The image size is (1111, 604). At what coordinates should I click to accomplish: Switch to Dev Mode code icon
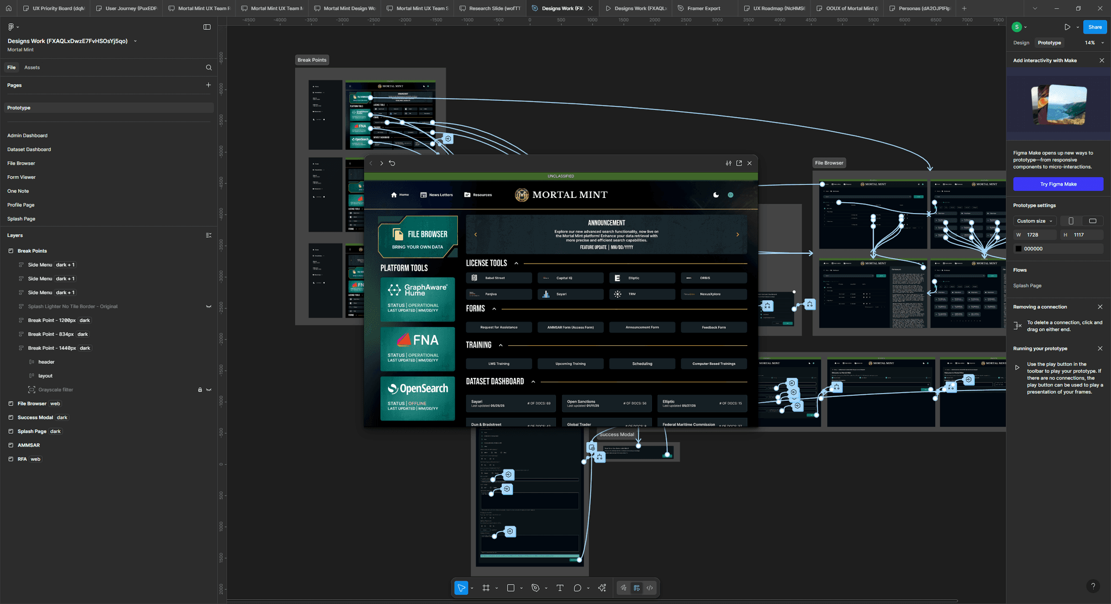pyautogui.click(x=649, y=588)
